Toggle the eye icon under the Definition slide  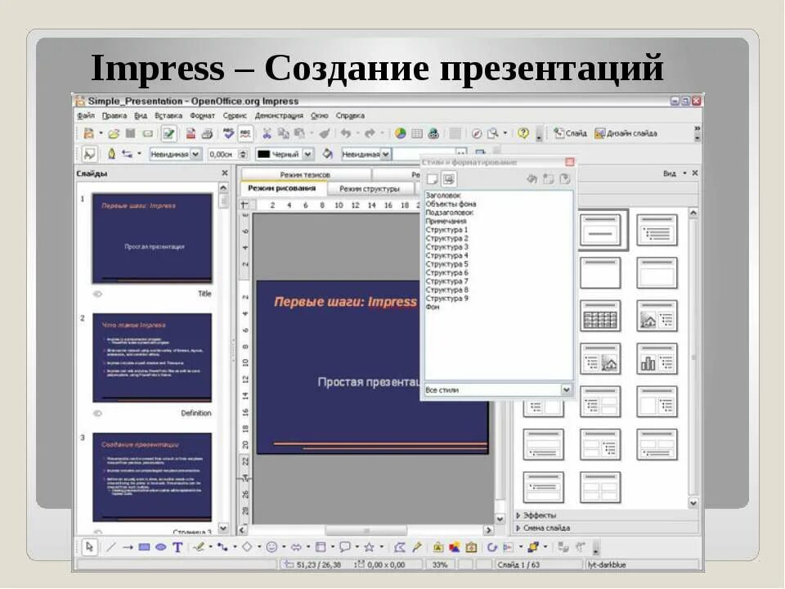point(97,413)
